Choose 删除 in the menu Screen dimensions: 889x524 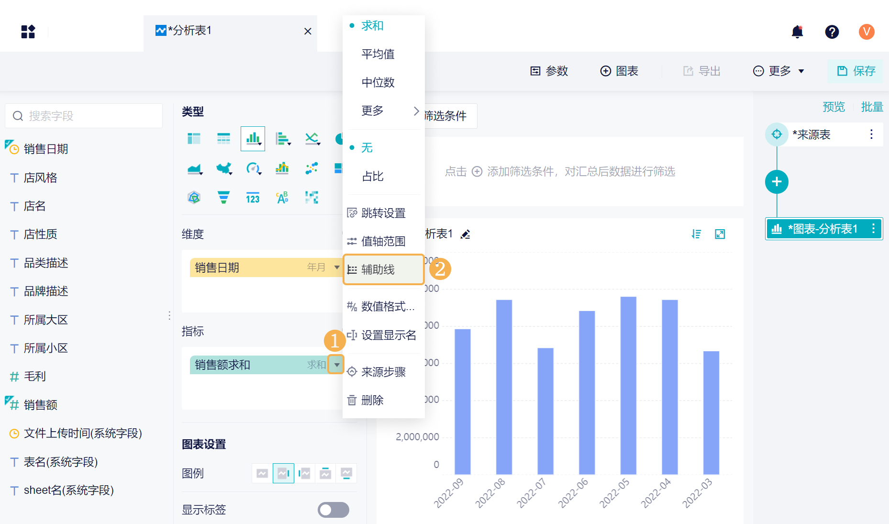[x=384, y=400]
